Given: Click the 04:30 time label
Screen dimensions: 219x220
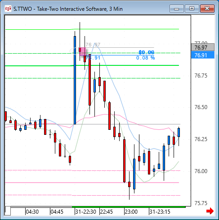Looking at the screenshot, I should pos(32,212).
